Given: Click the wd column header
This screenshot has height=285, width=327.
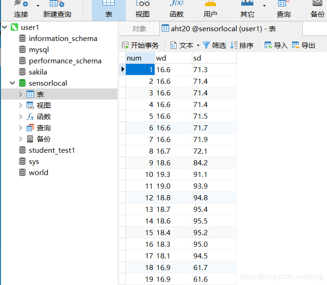Looking at the screenshot, I should pyautogui.click(x=173, y=58).
